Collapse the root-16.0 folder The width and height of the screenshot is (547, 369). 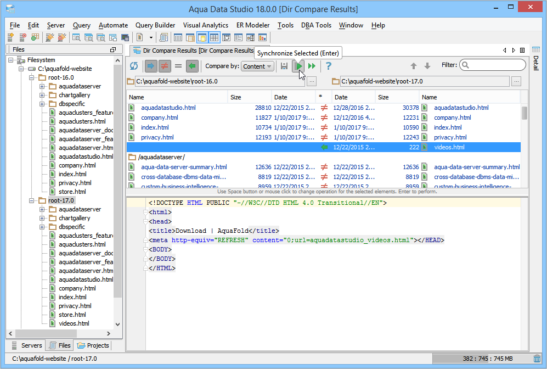click(x=32, y=77)
